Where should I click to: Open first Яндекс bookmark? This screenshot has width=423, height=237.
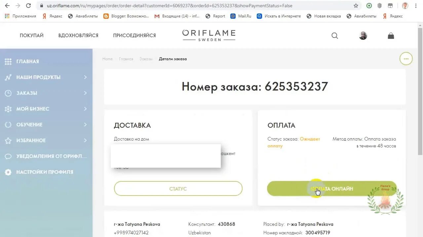pyautogui.click(x=52, y=16)
